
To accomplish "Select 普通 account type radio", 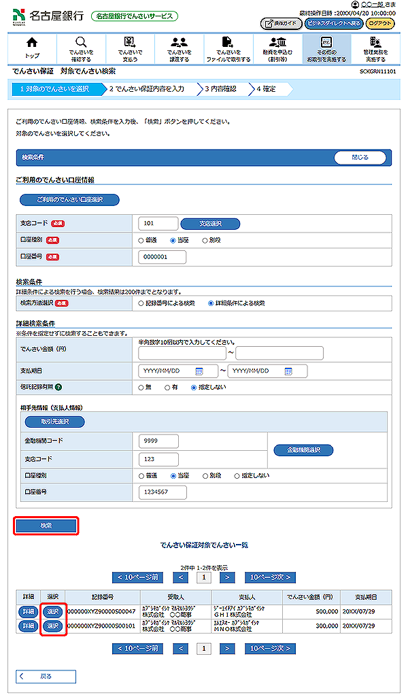I will pyautogui.click(x=141, y=240).
